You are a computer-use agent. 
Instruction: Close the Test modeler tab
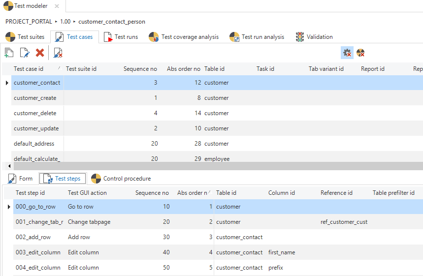pyautogui.click(x=57, y=6)
